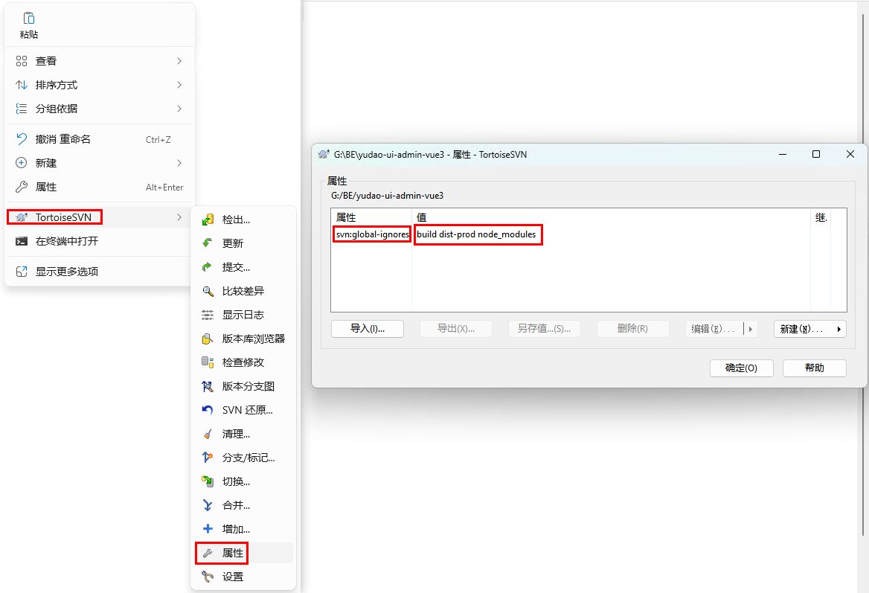The image size is (869, 593).
Task: Click the 清理 cleanup broom icon
Action: click(x=208, y=434)
